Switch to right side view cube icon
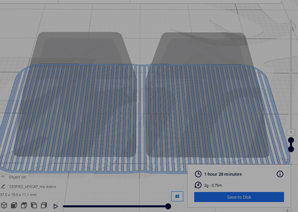 [x=44, y=205]
